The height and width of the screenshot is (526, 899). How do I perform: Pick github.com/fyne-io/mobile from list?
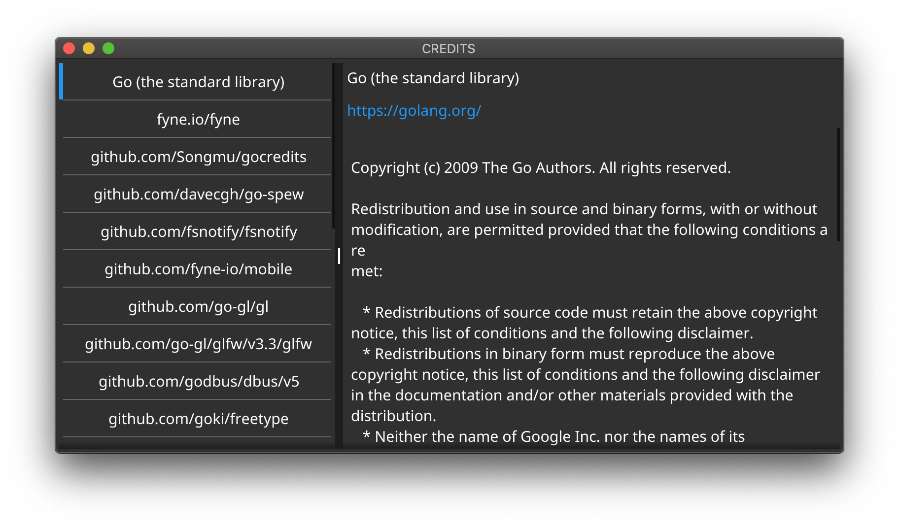[x=198, y=269]
